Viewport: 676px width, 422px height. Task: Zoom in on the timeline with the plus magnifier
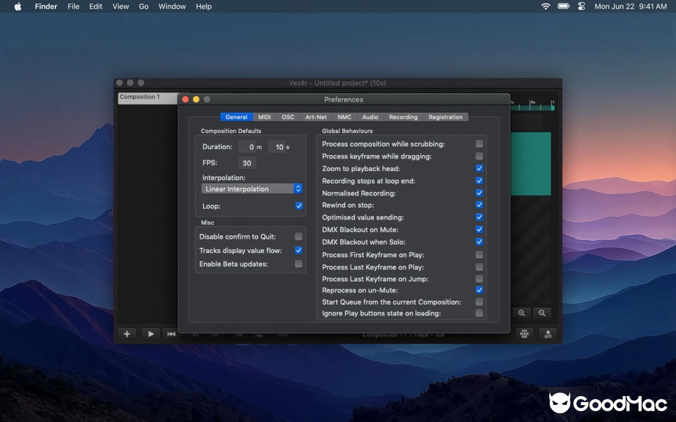tap(521, 313)
